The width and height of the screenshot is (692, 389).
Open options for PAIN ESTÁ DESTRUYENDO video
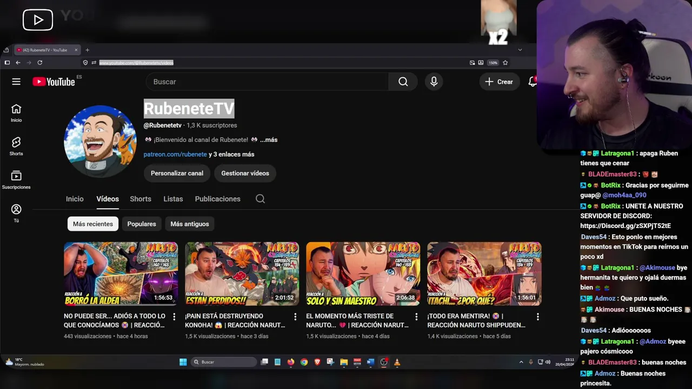click(x=295, y=317)
